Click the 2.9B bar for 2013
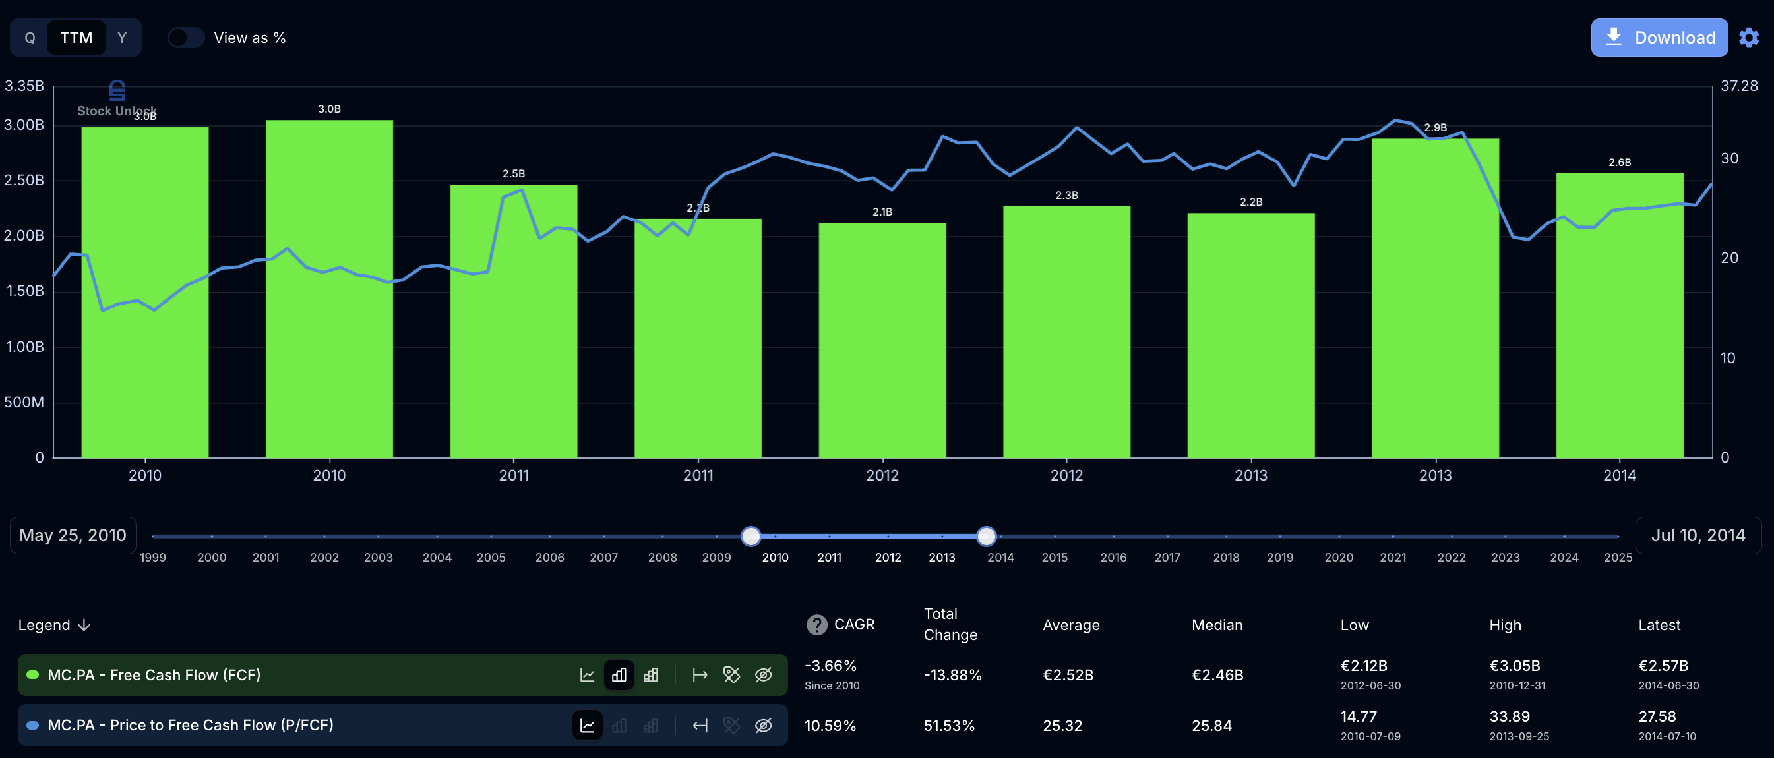This screenshot has height=758, width=1774. (1435, 298)
